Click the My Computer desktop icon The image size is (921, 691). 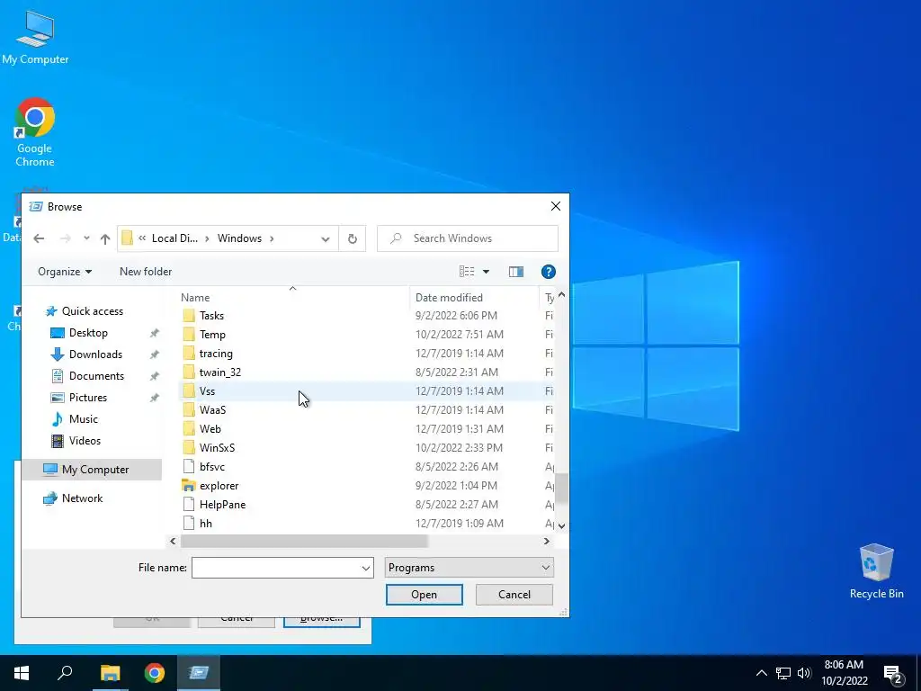(x=35, y=36)
